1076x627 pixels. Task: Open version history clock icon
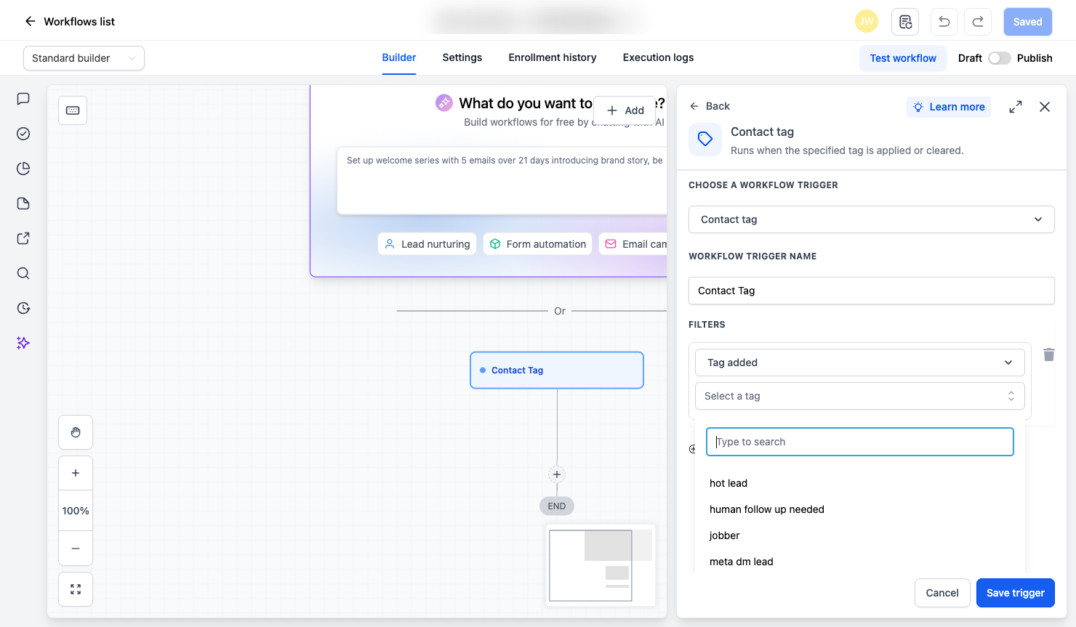pos(23,308)
